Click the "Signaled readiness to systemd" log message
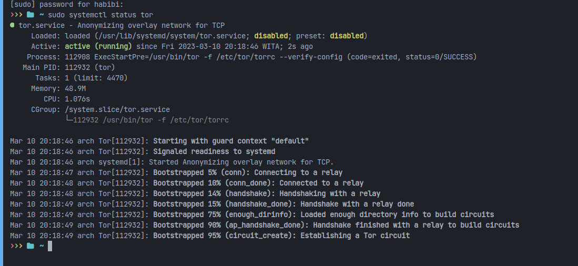The image size is (578, 266). [214, 151]
